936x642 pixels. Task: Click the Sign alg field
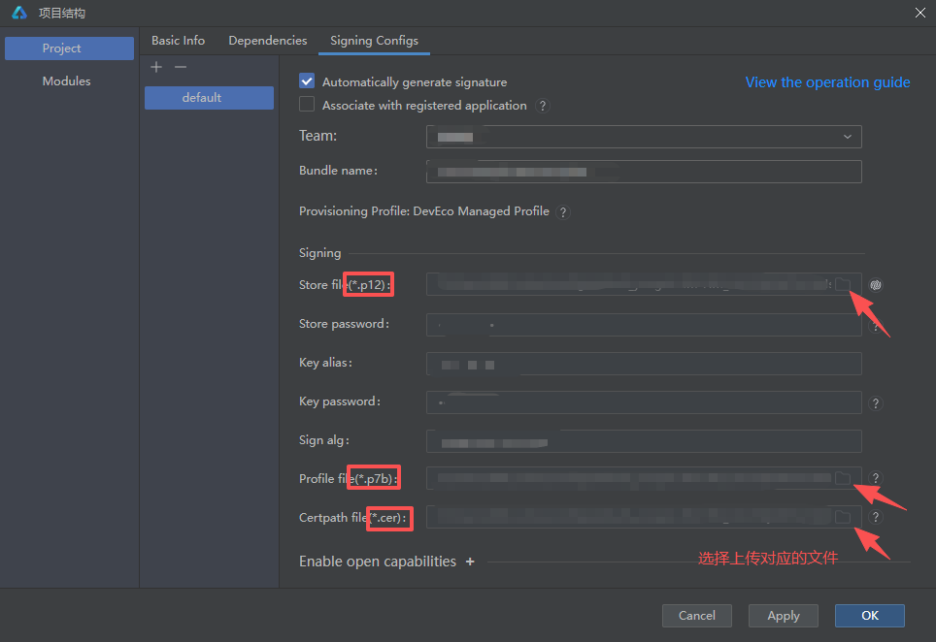tap(644, 441)
